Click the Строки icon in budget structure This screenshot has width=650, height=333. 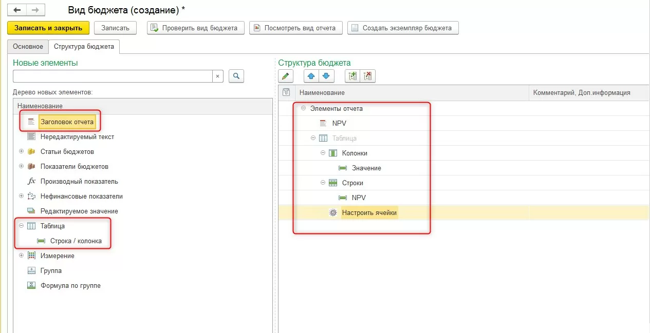click(x=332, y=183)
